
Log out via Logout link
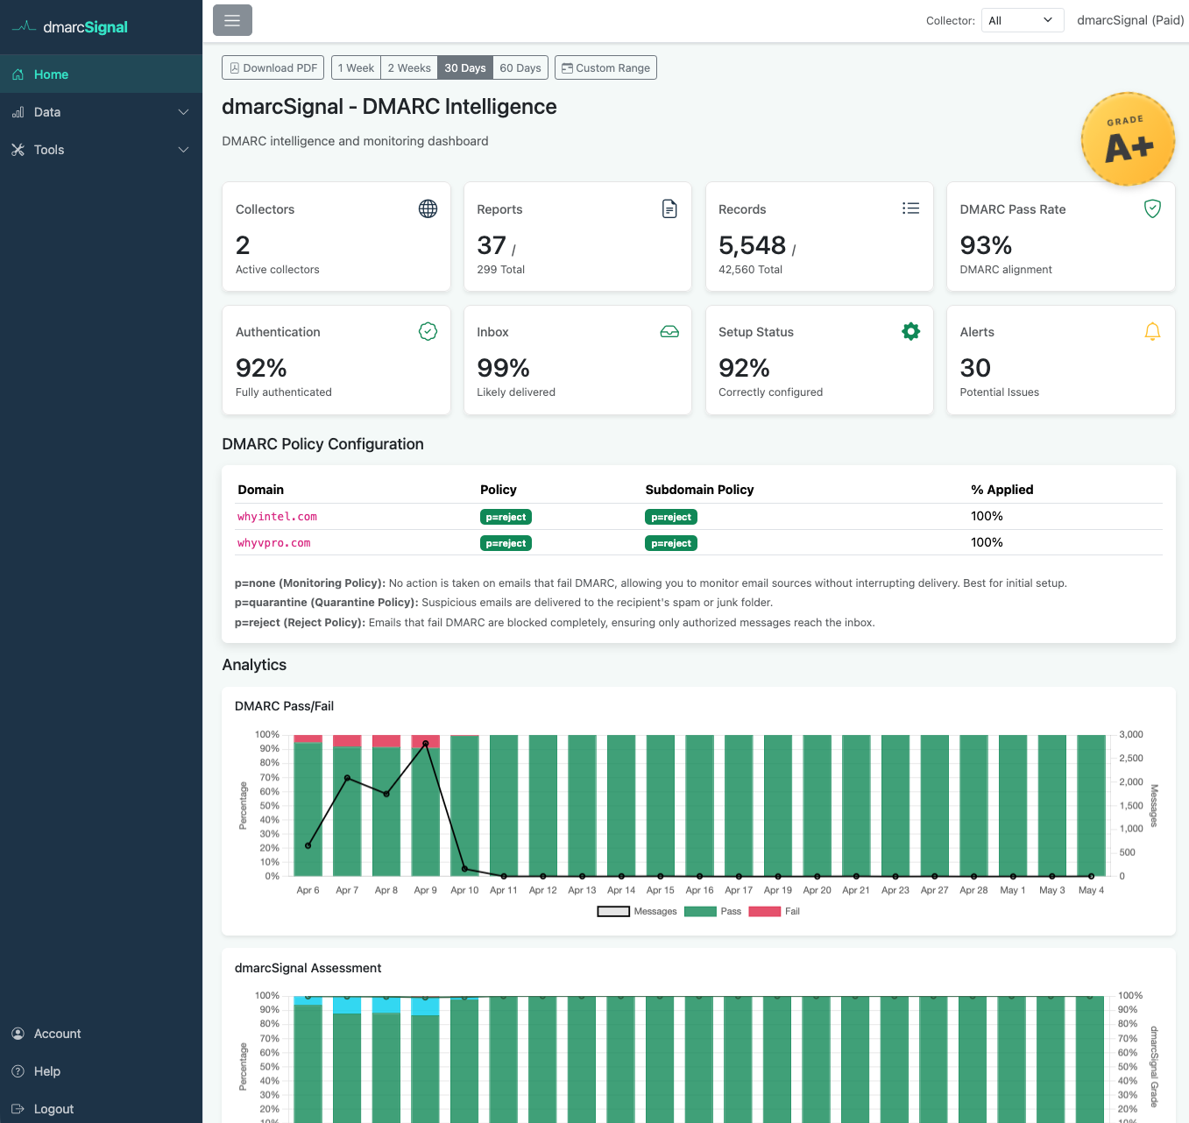pyautogui.click(x=101, y=1109)
